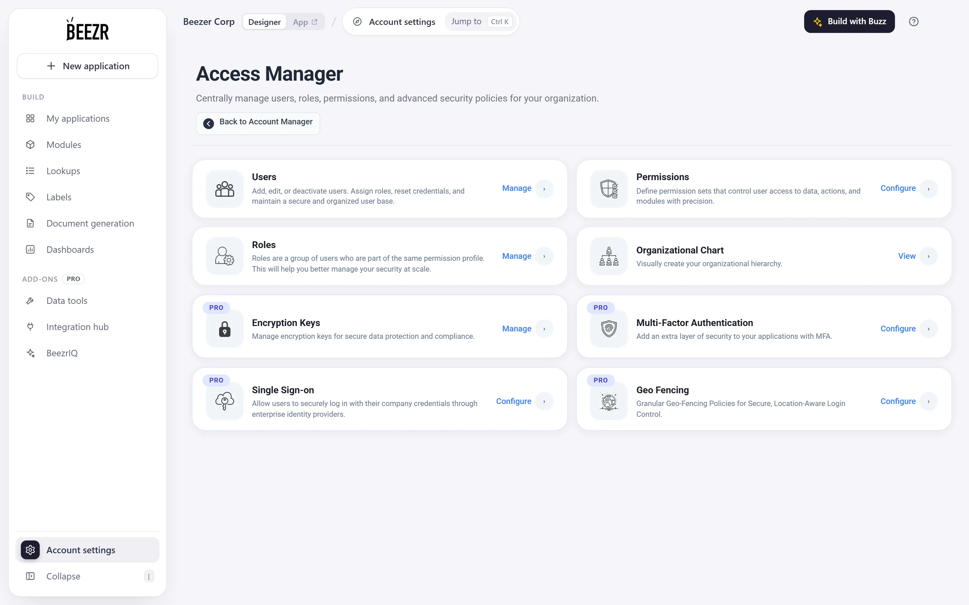Expand the Geo Fencing chevron arrow
Screen dimensions: 969x605
point(929,401)
